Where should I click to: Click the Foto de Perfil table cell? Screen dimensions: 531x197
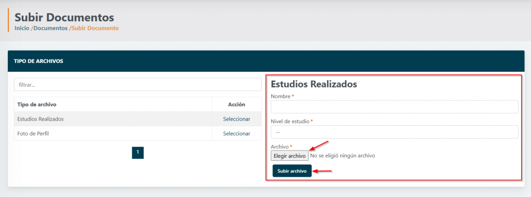[113, 133]
